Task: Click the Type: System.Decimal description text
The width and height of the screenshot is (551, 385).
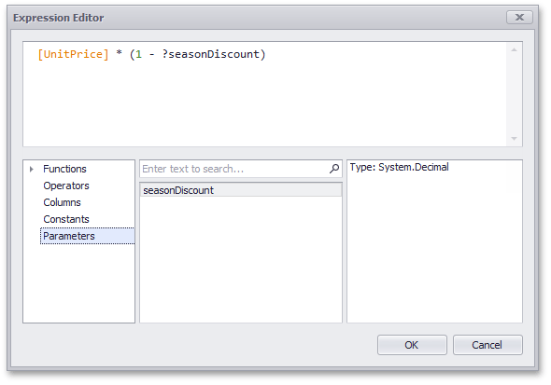Action: [x=399, y=167]
